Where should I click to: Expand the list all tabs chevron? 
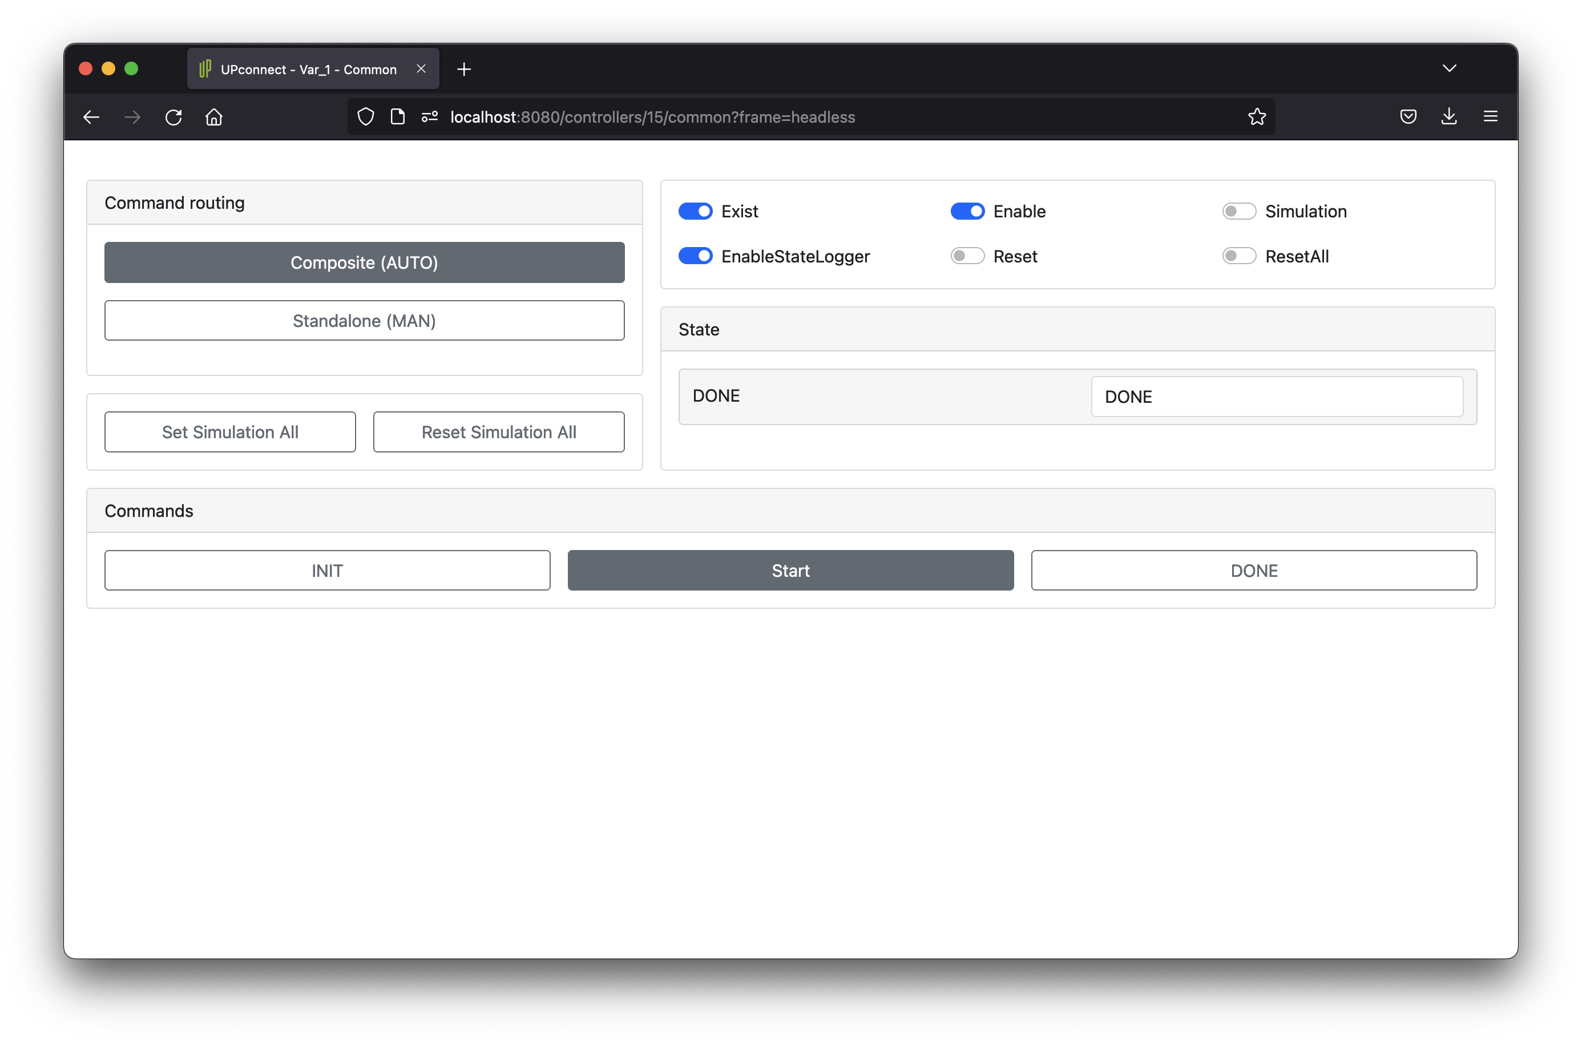pos(1449,68)
